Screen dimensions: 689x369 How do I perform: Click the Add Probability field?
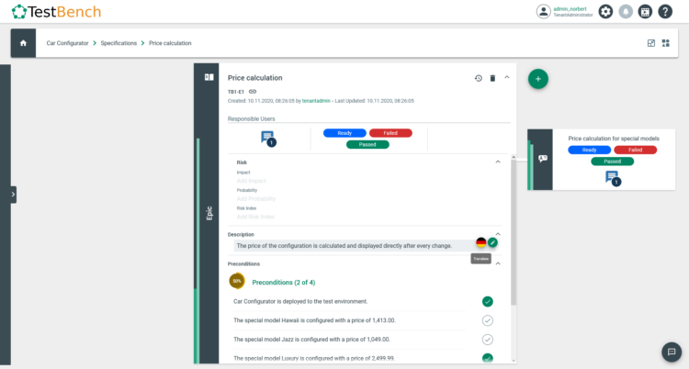pyautogui.click(x=256, y=199)
